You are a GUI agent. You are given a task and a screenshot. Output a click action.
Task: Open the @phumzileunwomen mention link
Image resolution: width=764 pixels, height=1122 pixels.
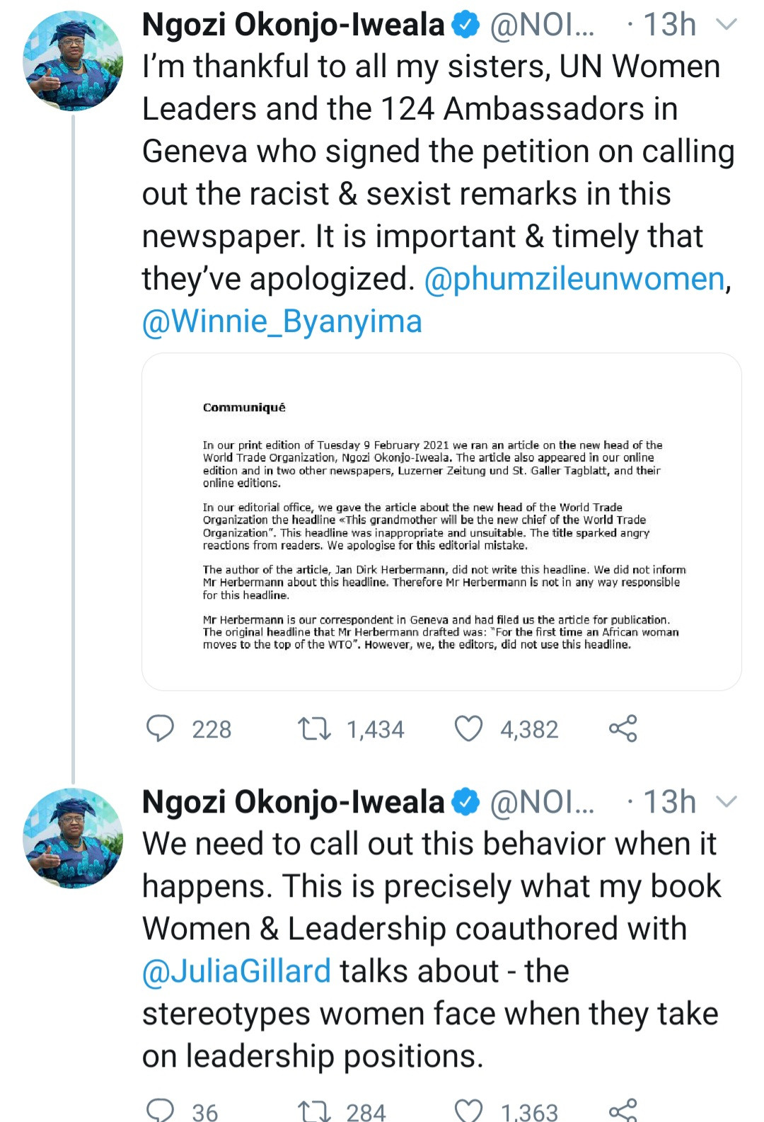(574, 279)
